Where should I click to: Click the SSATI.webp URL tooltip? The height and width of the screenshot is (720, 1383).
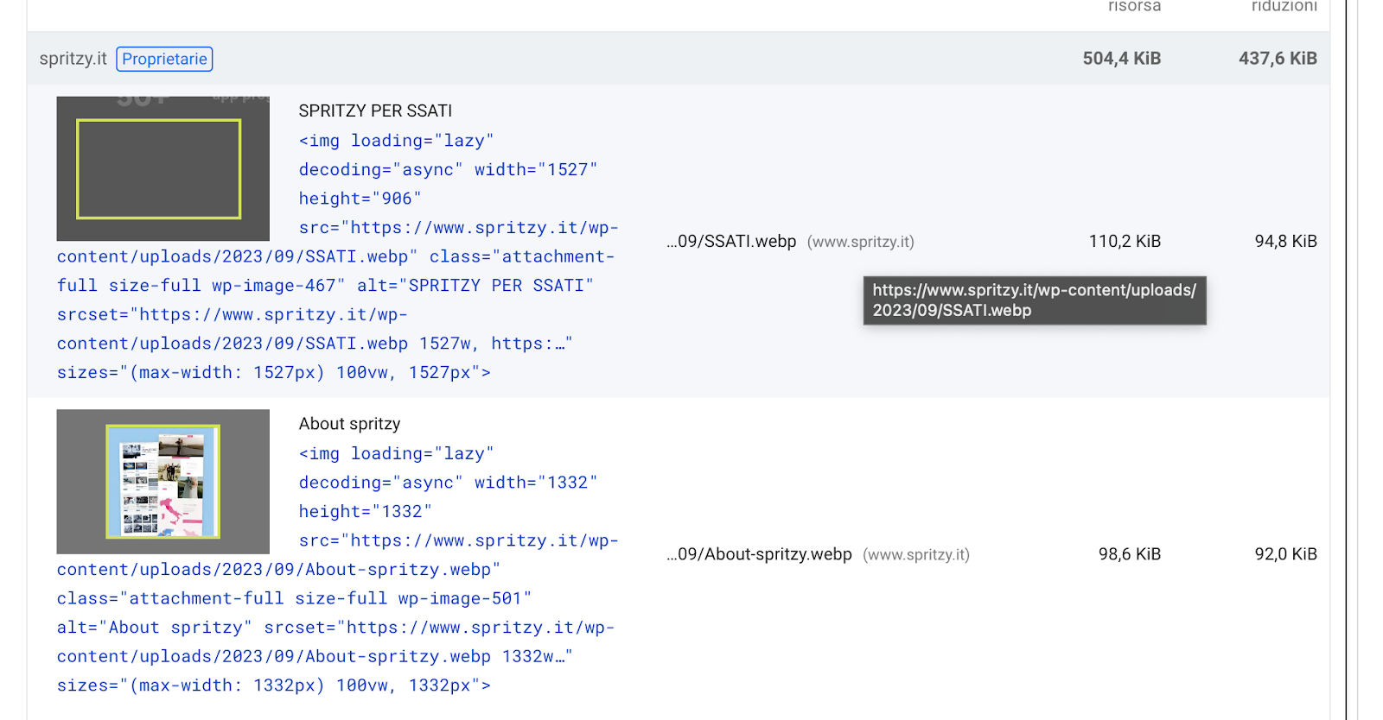coord(1035,300)
